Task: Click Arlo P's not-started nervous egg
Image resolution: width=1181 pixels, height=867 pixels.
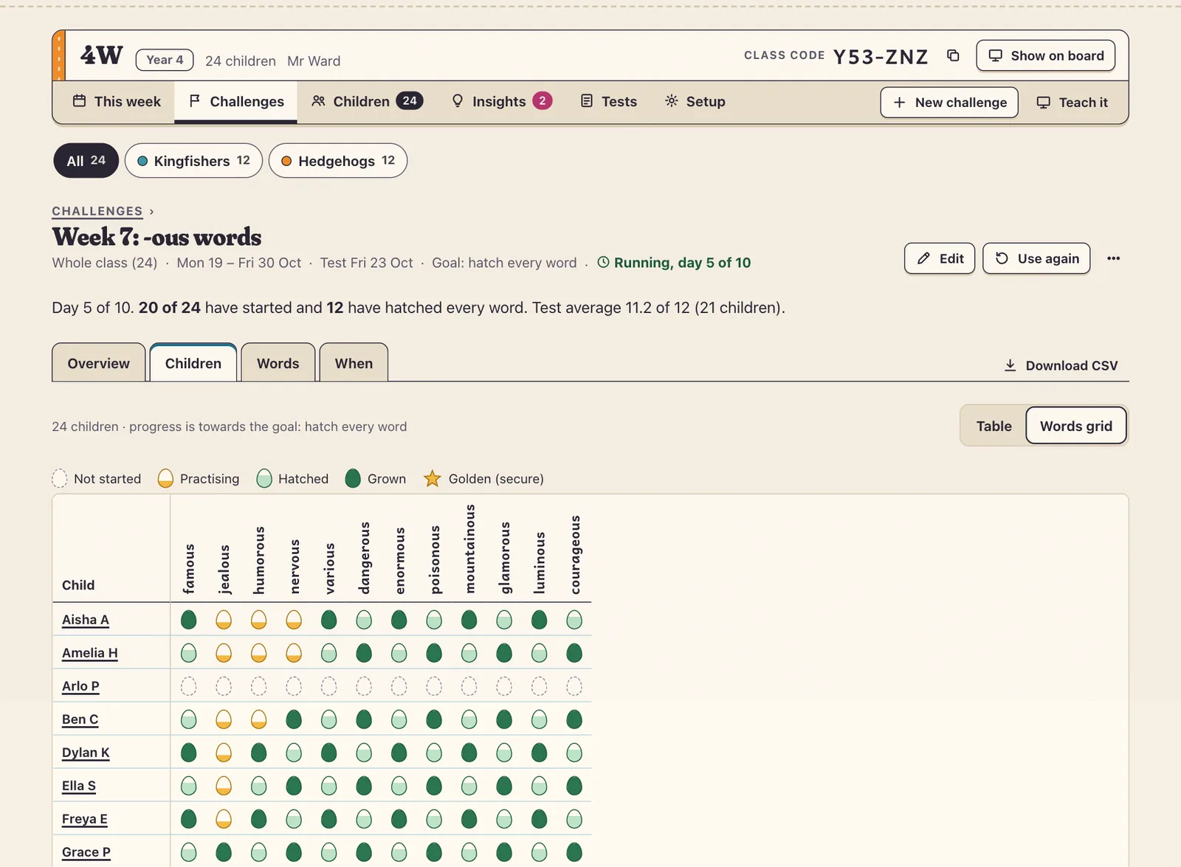Action: 294,686
